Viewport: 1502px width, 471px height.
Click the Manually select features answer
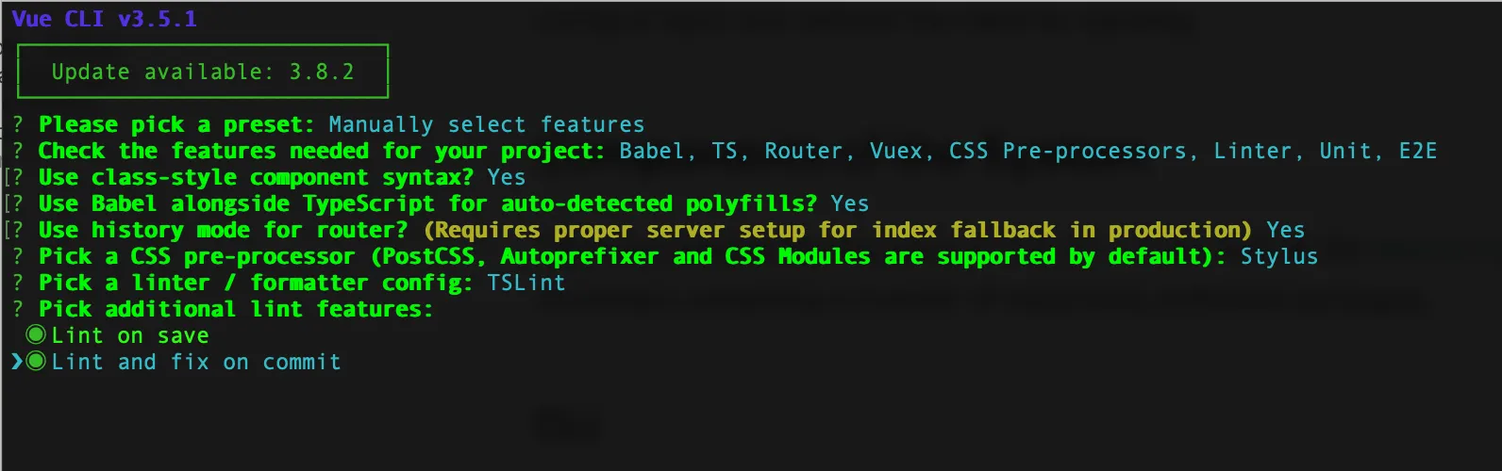(487, 124)
